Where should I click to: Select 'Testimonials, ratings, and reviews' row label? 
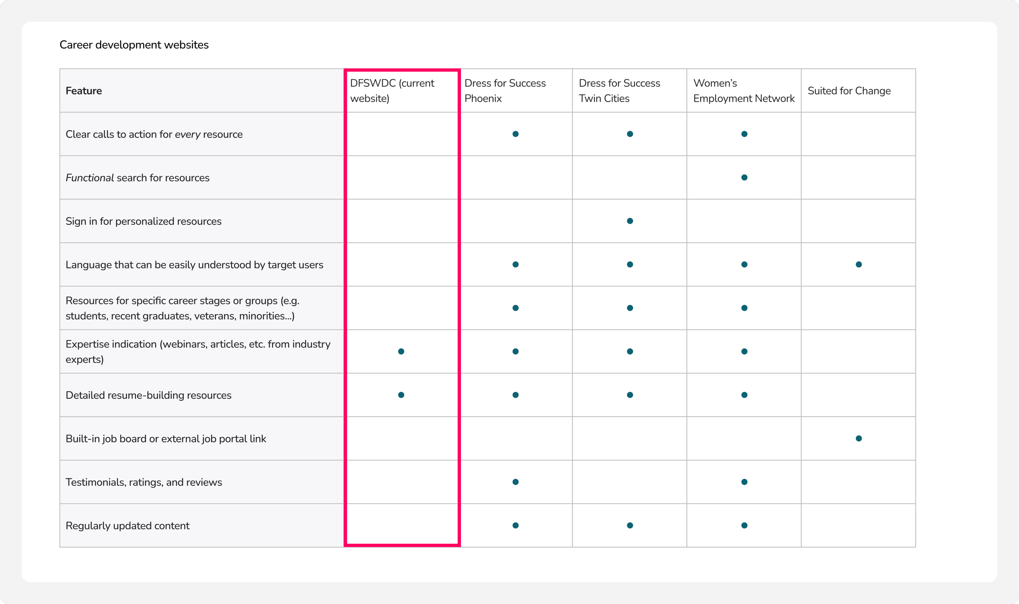click(144, 482)
